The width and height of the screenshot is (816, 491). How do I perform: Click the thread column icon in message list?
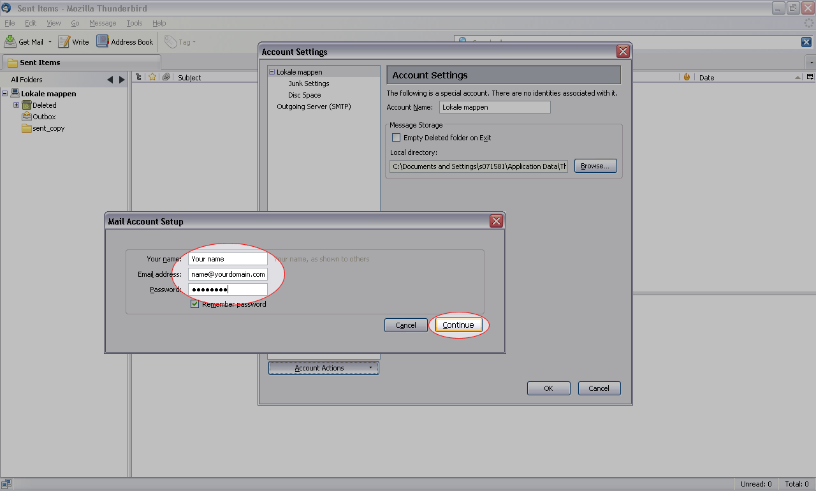click(x=138, y=77)
